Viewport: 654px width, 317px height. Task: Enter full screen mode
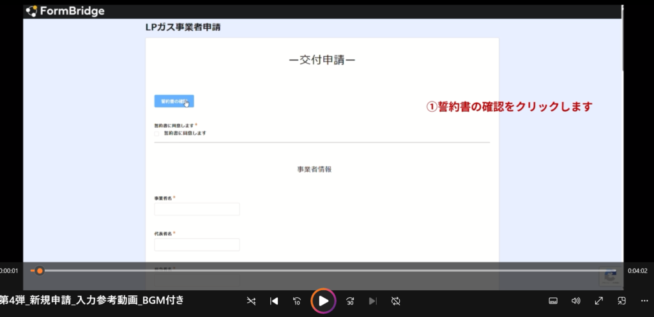[x=599, y=300]
